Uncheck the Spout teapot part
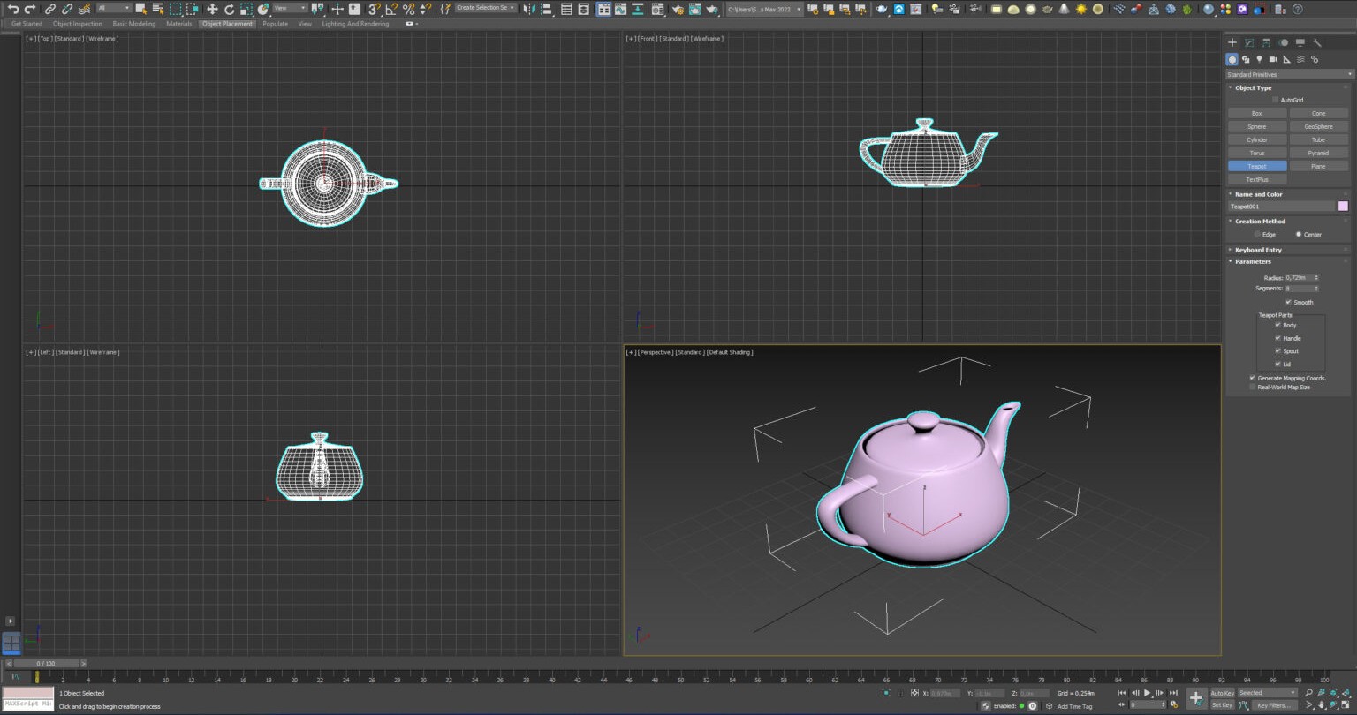 (1277, 351)
